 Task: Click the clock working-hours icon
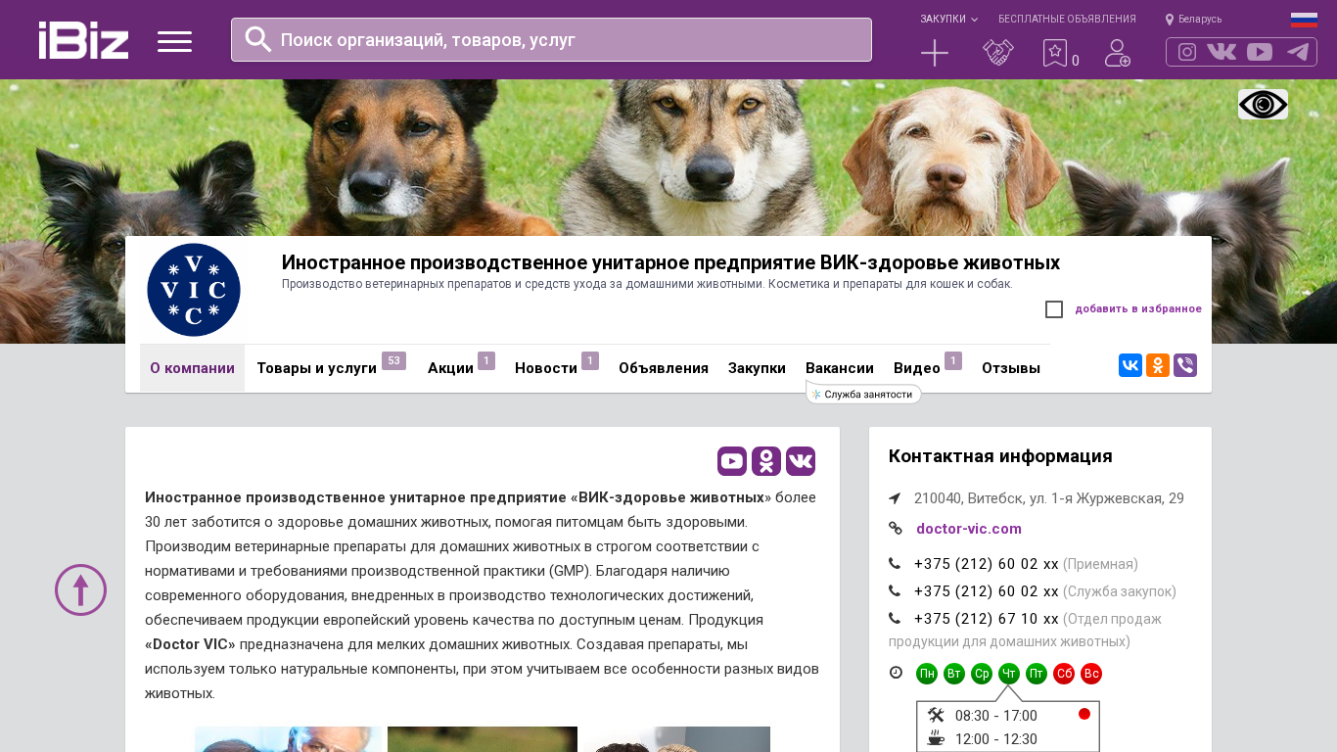(896, 673)
